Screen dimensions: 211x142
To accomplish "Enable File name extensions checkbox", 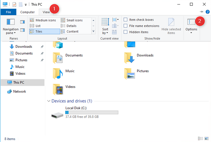I will 126,26.
